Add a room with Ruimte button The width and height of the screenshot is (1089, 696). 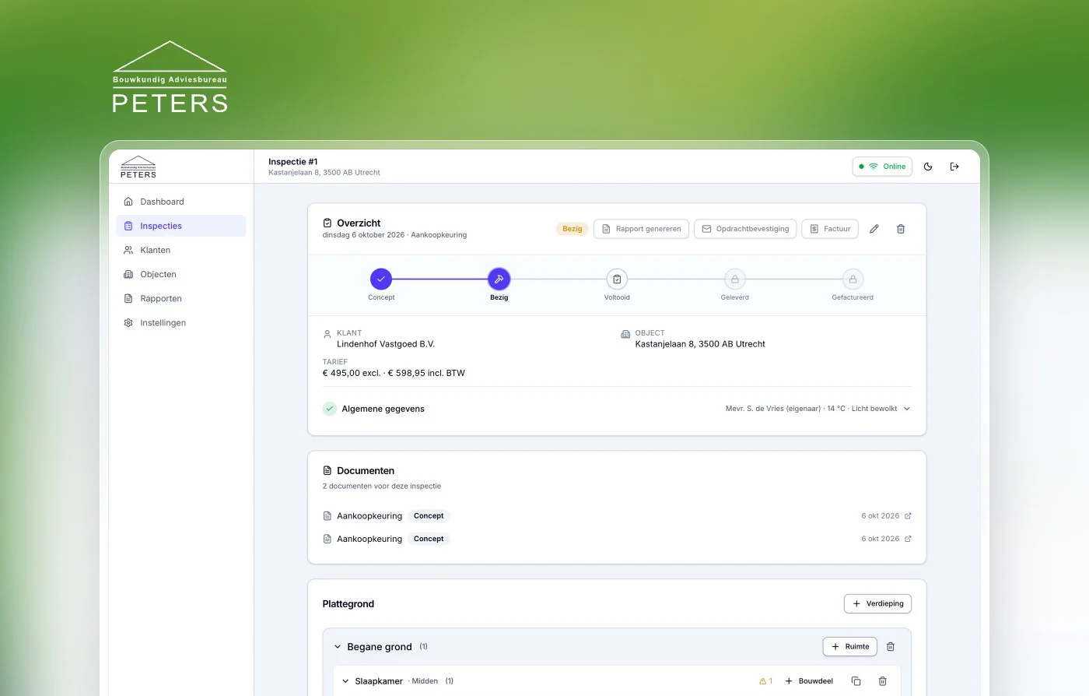tap(850, 647)
